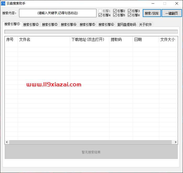The width and height of the screenshot is (183, 173).
Task: Click the 搜索/回车 button
Action: click(x=152, y=13)
